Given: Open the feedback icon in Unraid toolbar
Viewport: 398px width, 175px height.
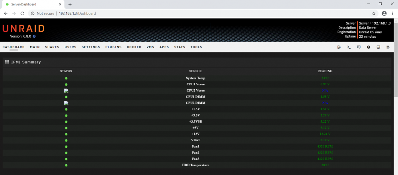Looking at the screenshot, I should point(359,47).
